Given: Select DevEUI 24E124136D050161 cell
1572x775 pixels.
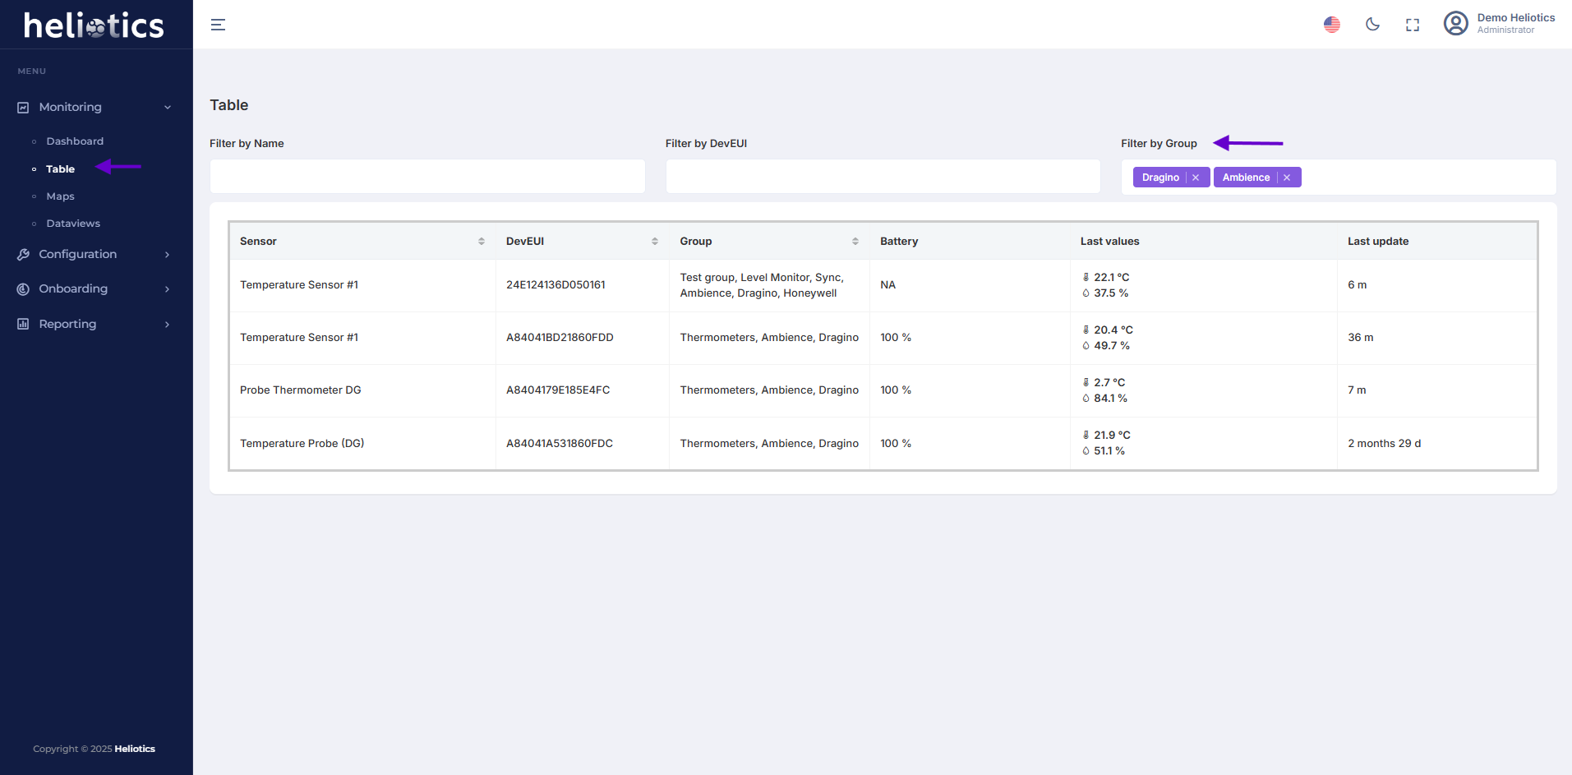Looking at the screenshot, I should (556, 285).
